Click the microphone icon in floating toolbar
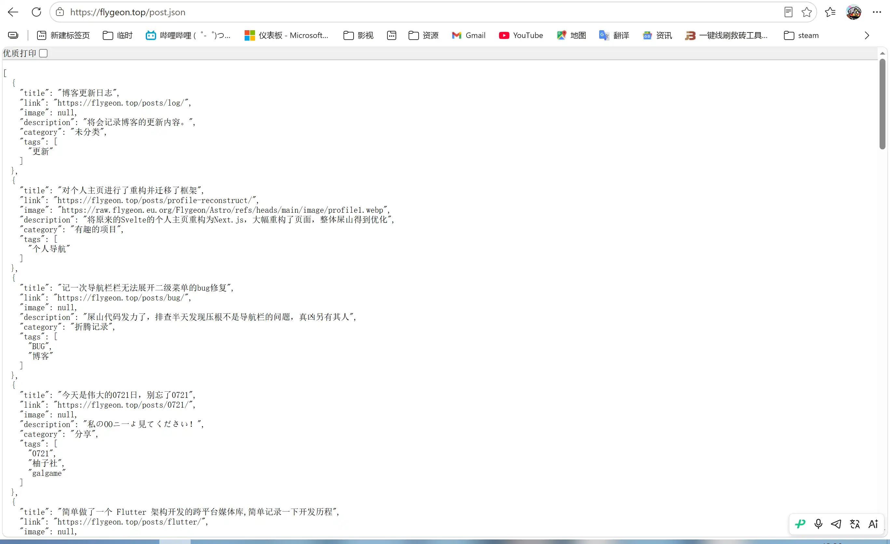The height and width of the screenshot is (544, 890). pyautogui.click(x=818, y=524)
